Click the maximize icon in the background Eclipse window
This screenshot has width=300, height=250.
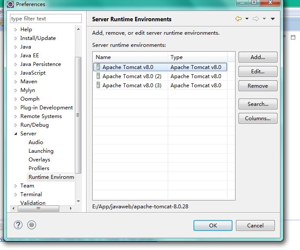coord(293,37)
